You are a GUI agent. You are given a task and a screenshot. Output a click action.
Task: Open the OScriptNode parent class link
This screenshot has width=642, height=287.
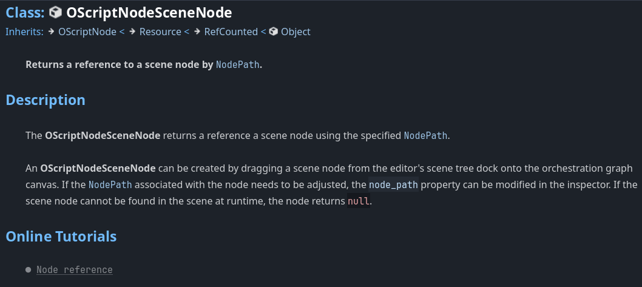(87, 32)
